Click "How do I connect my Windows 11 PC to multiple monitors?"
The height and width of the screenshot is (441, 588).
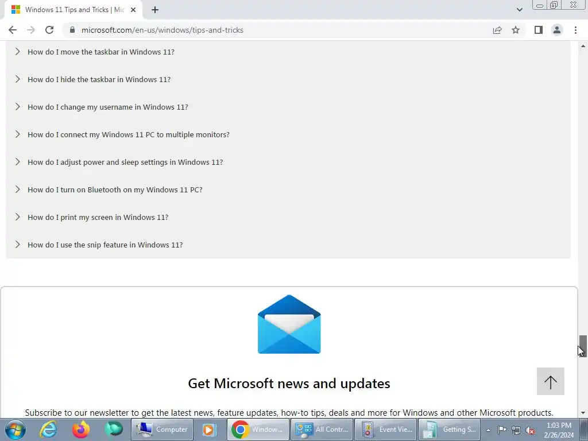click(x=129, y=134)
